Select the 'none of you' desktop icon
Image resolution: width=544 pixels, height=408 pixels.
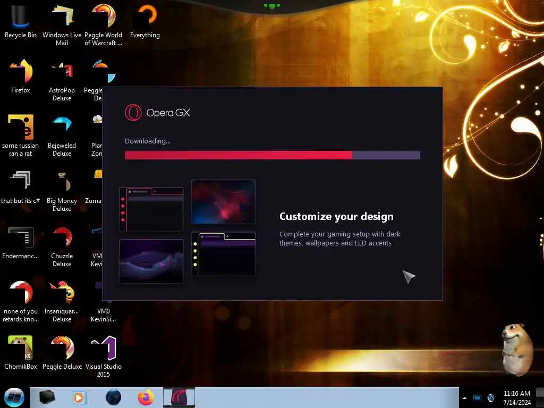point(21,302)
